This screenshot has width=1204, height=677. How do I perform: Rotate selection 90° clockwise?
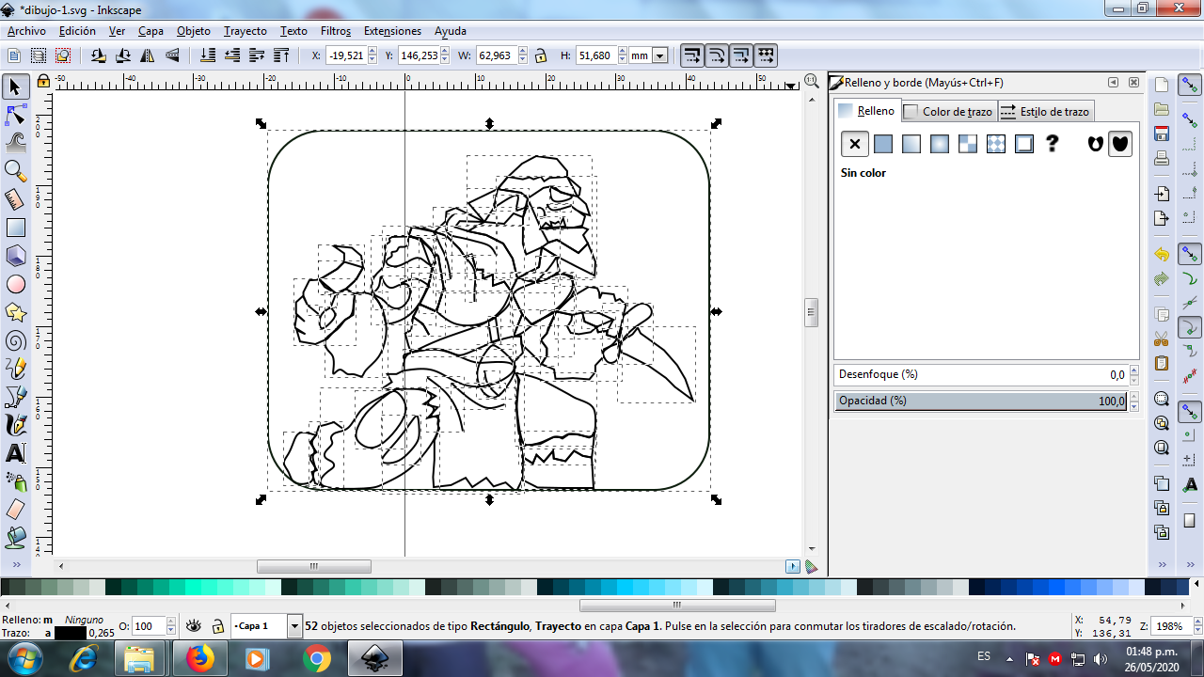pos(122,55)
